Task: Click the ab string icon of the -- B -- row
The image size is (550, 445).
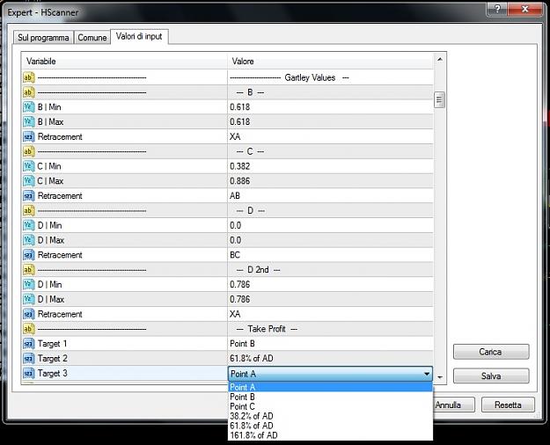Action: pos(29,92)
